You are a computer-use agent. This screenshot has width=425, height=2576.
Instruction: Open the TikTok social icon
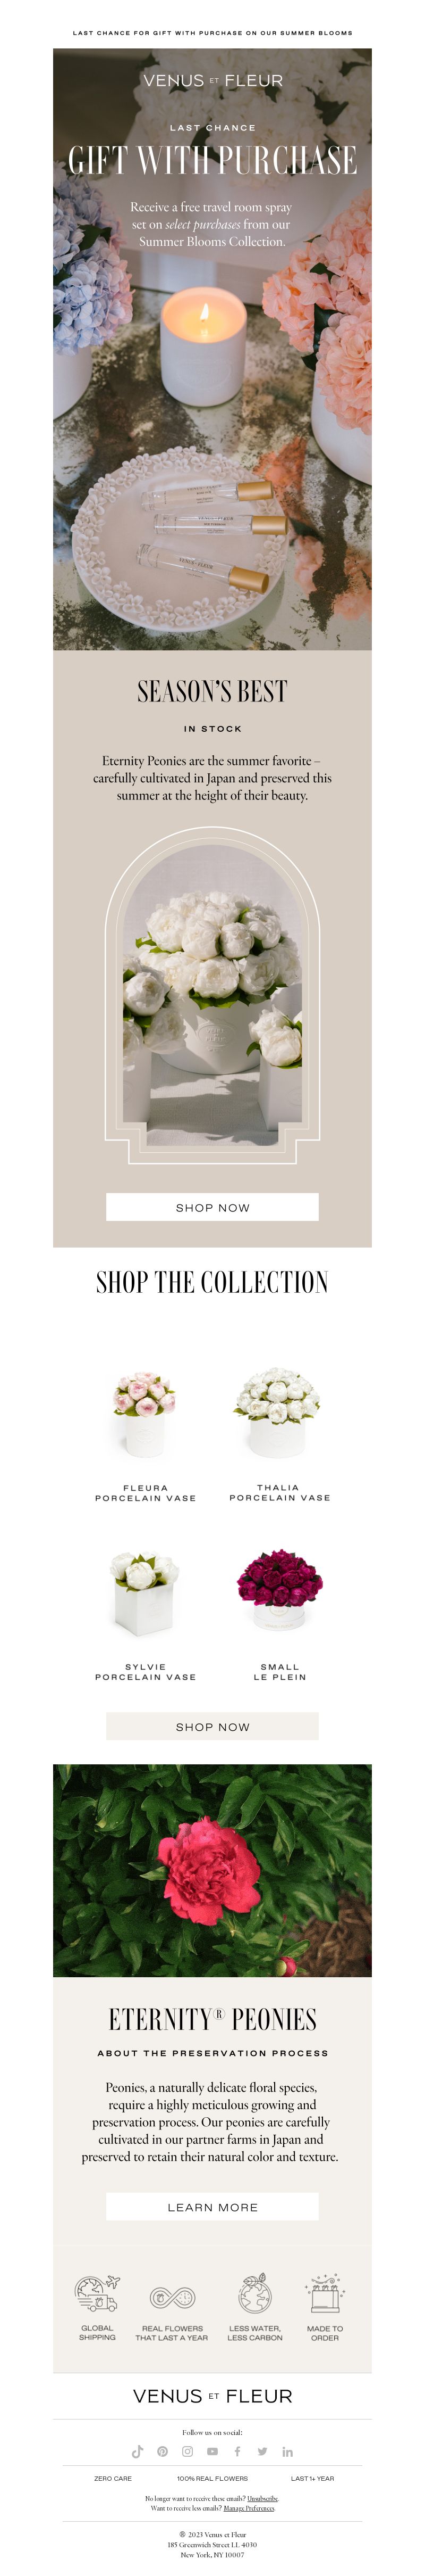coord(138,2451)
